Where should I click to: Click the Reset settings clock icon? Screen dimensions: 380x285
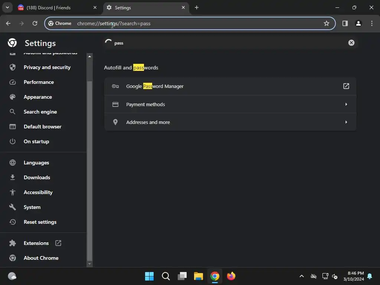tap(13, 222)
